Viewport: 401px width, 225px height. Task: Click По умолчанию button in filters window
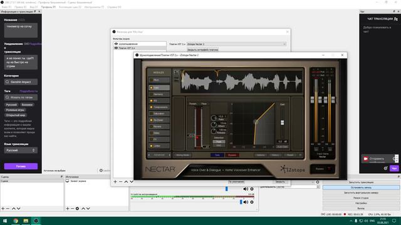coord(236,182)
